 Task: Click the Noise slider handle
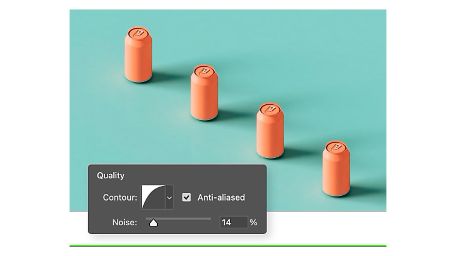[x=153, y=223]
